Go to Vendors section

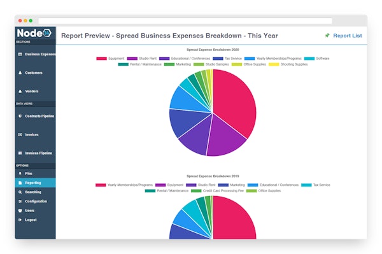(35, 91)
